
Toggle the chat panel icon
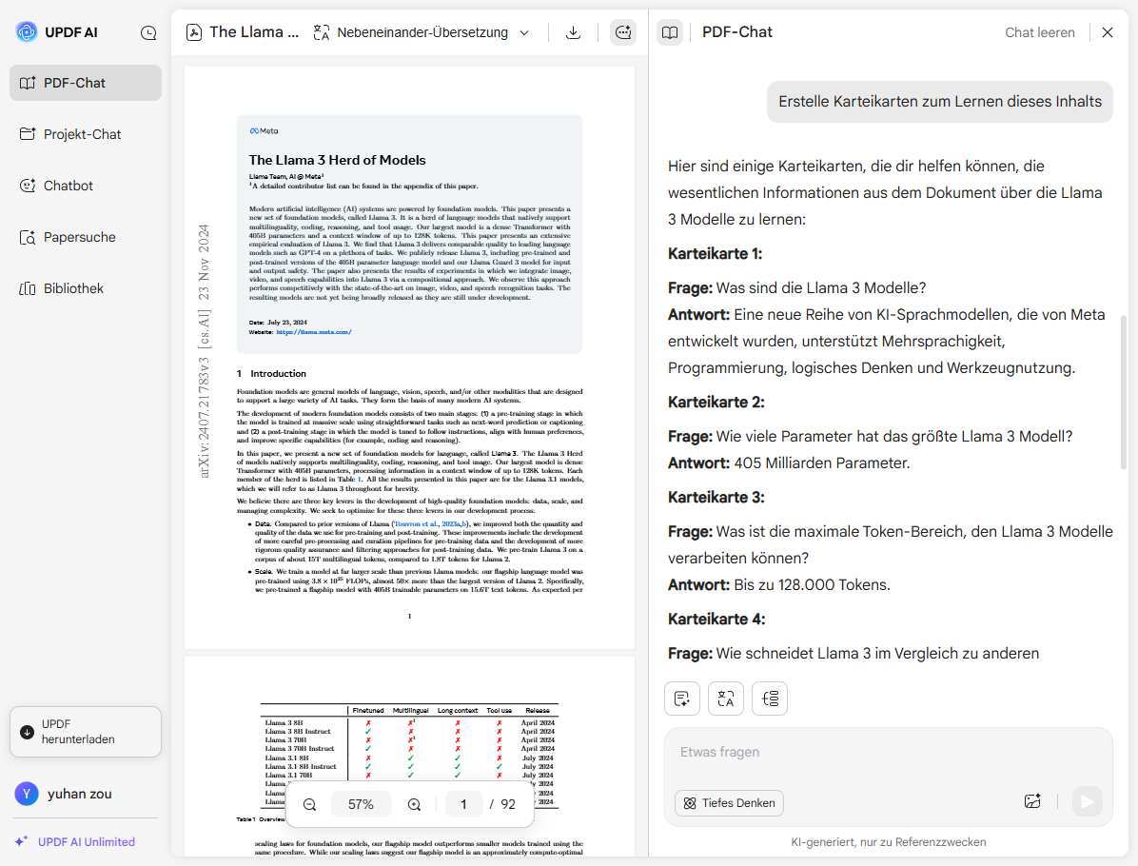(x=623, y=32)
